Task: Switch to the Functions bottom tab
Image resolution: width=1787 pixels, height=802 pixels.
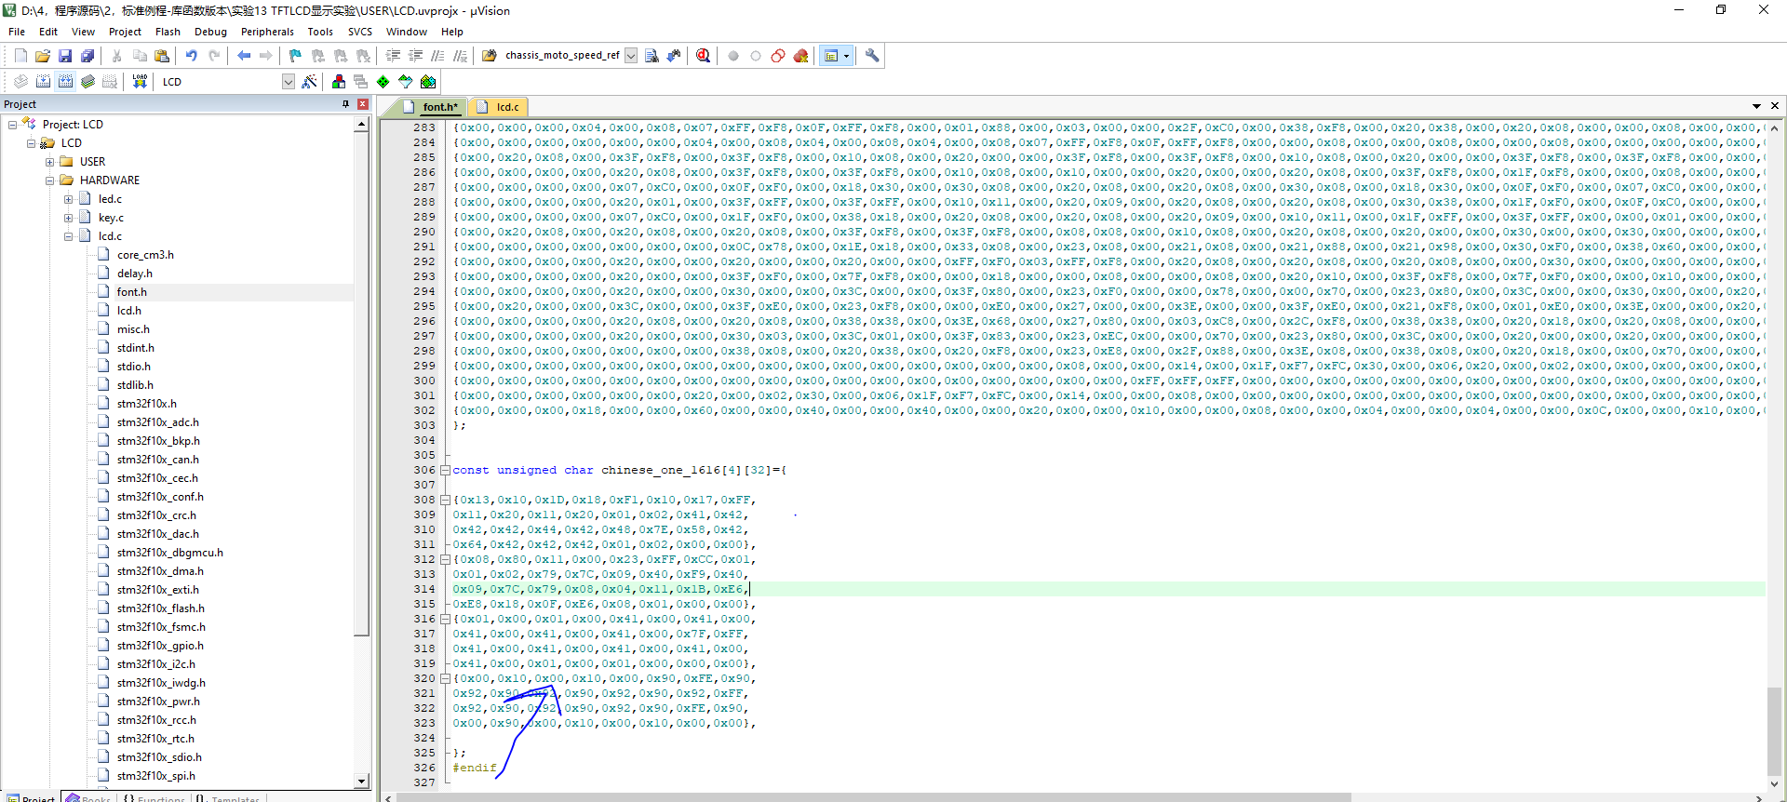Action: (154, 797)
